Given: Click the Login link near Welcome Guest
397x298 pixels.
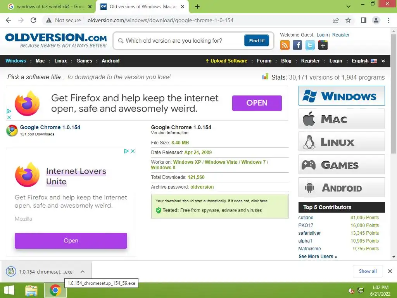Looking at the screenshot, I should [322, 35].
